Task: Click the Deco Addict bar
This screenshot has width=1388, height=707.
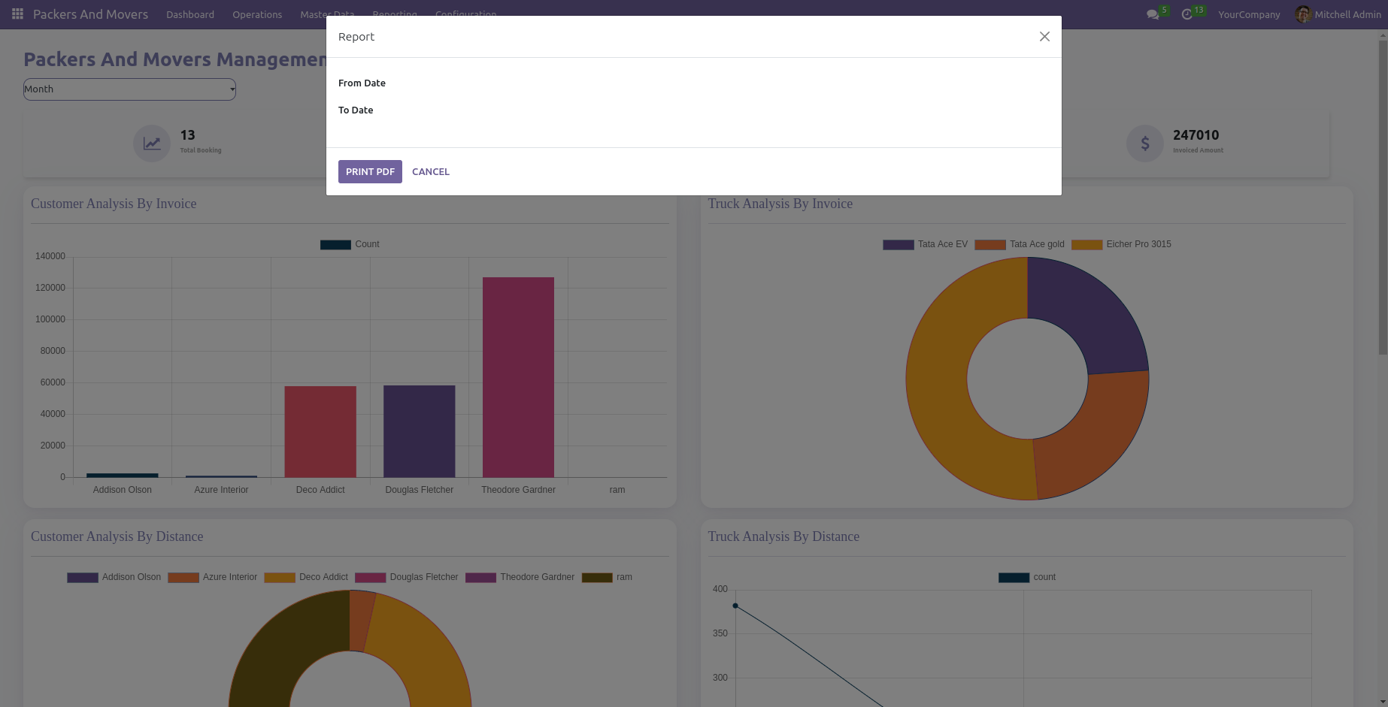Action: (x=320, y=431)
